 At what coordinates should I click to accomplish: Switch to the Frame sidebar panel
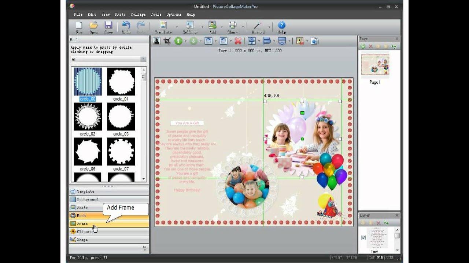(109, 224)
